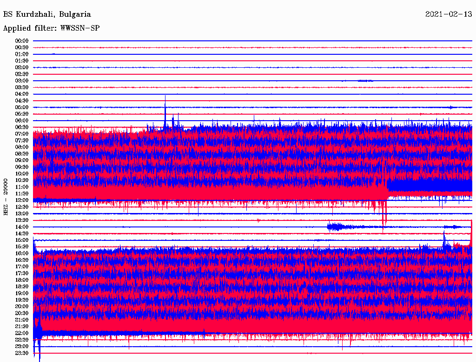
Task: Select the 03:00 time label
Action: point(22,81)
